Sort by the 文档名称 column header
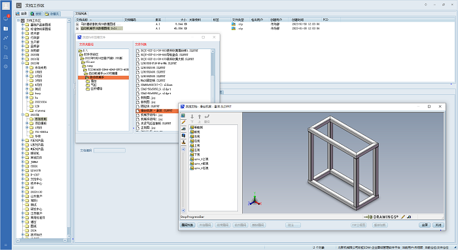The width and height of the screenshot is (458, 250). (99, 20)
